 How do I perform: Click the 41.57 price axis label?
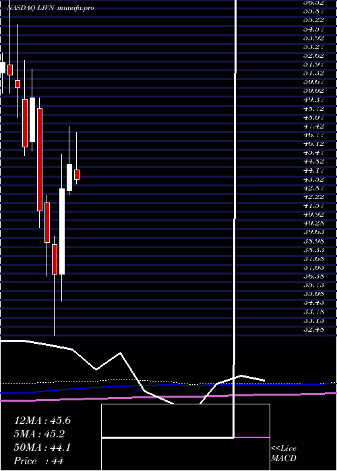click(314, 205)
